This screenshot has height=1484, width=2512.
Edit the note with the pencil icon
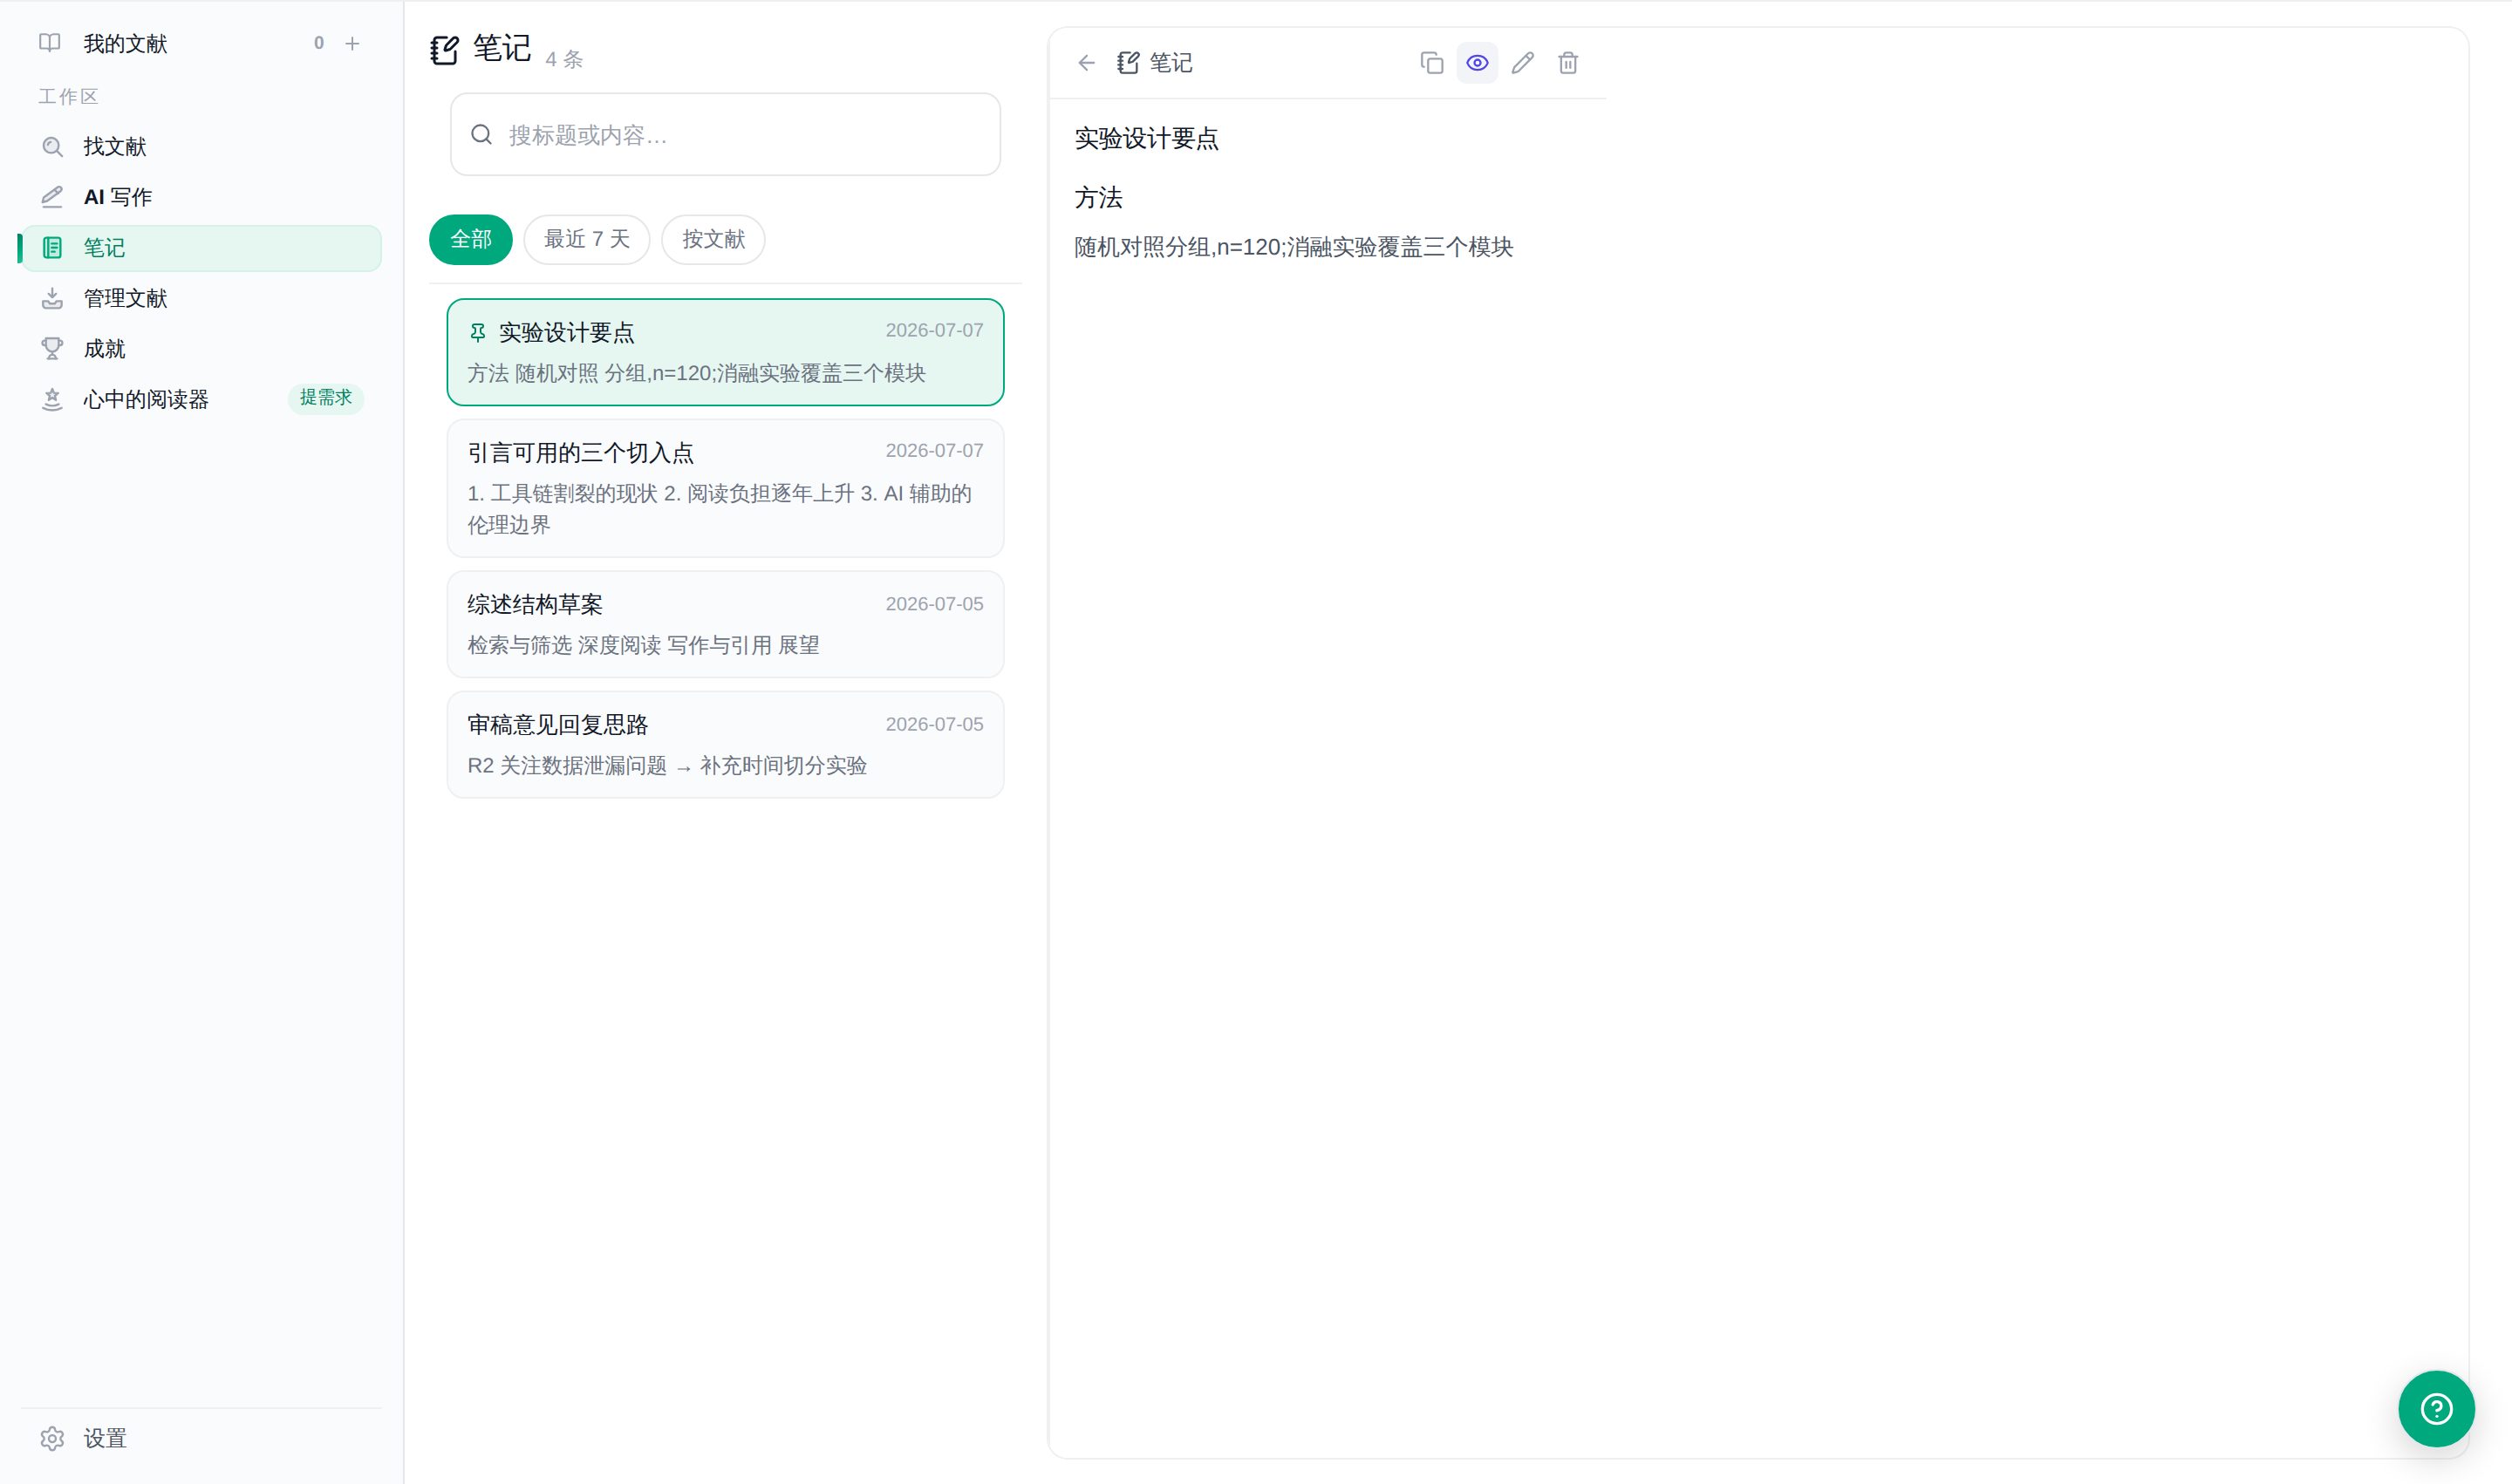tap(1523, 63)
